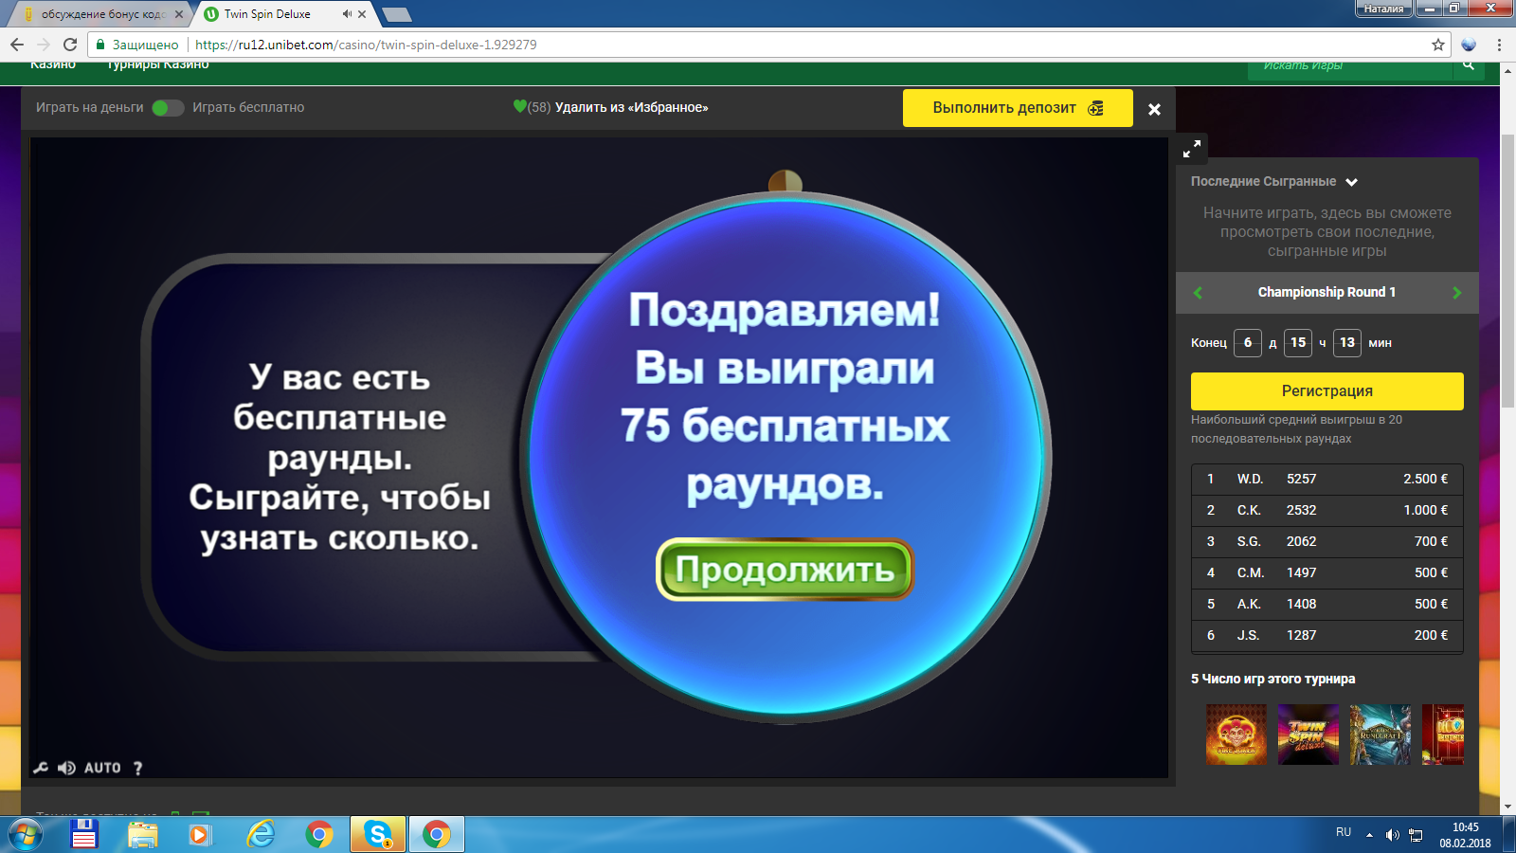This screenshot has height=853, width=1516.
Task: Expand game to fullscreen
Action: click(x=1192, y=149)
